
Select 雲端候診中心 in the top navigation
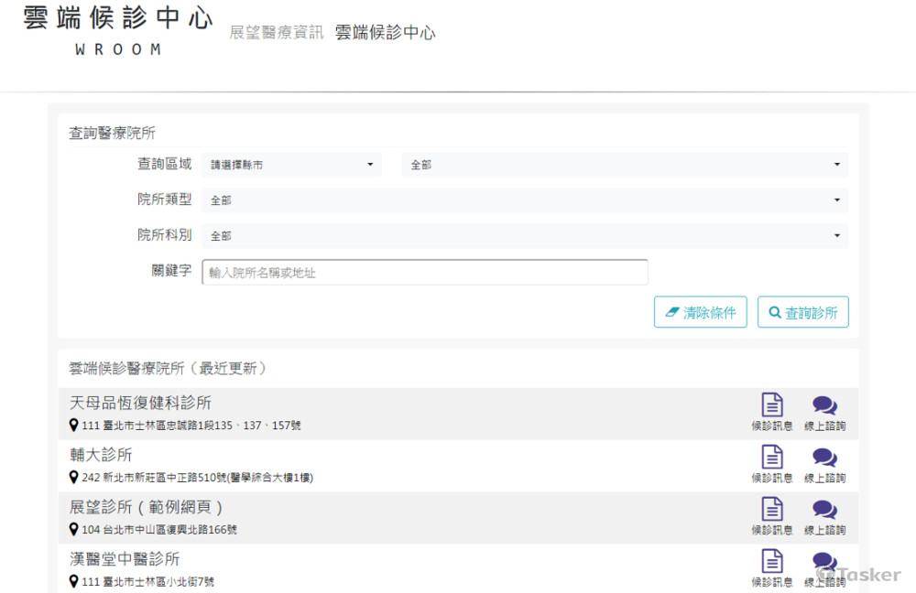point(385,33)
